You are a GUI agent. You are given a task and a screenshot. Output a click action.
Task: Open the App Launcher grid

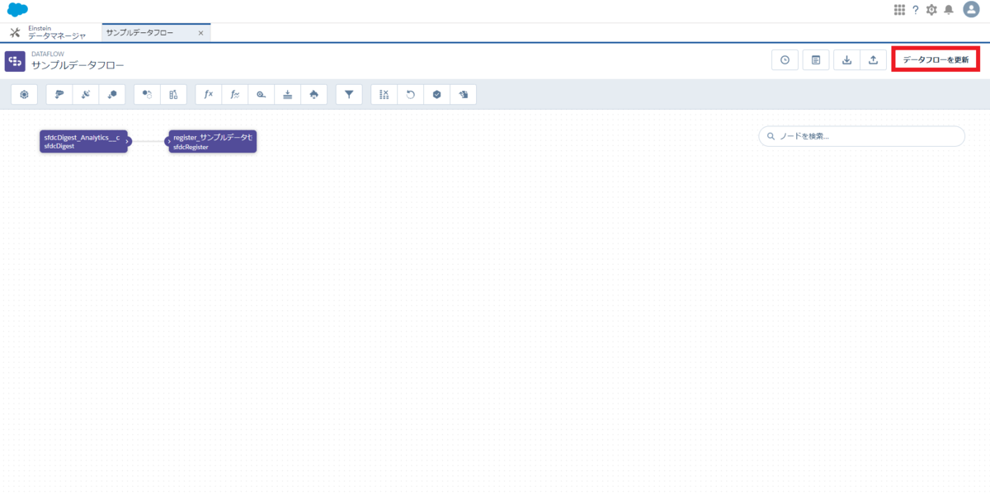tap(899, 10)
